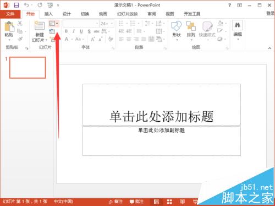Toggle the Notes (备注) pane
This screenshot has width=275, height=206.
coord(116,202)
